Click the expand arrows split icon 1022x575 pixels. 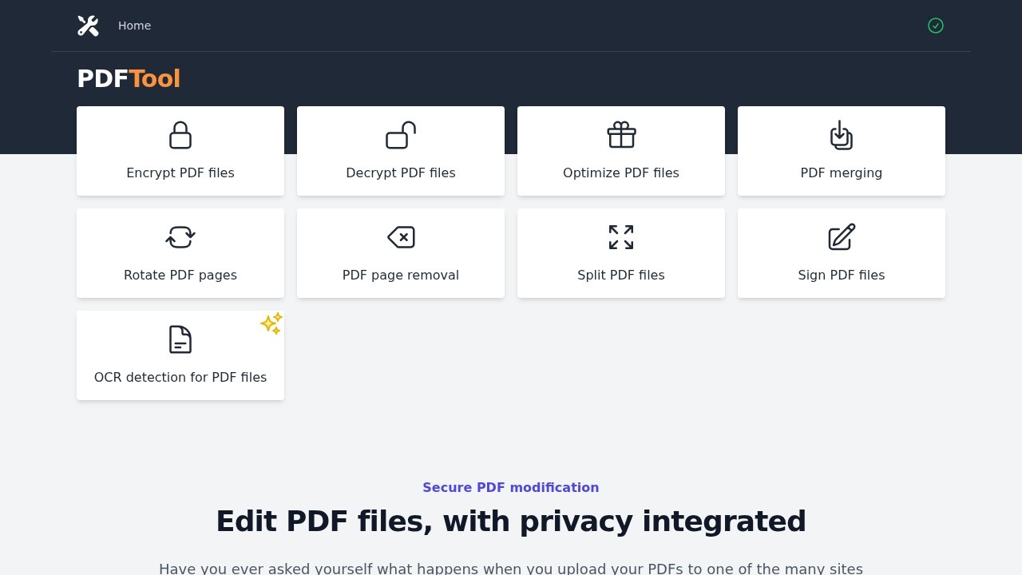pyautogui.click(x=621, y=237)
